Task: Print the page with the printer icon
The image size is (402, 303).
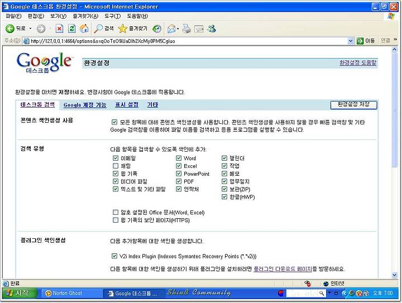Action: 186,28
